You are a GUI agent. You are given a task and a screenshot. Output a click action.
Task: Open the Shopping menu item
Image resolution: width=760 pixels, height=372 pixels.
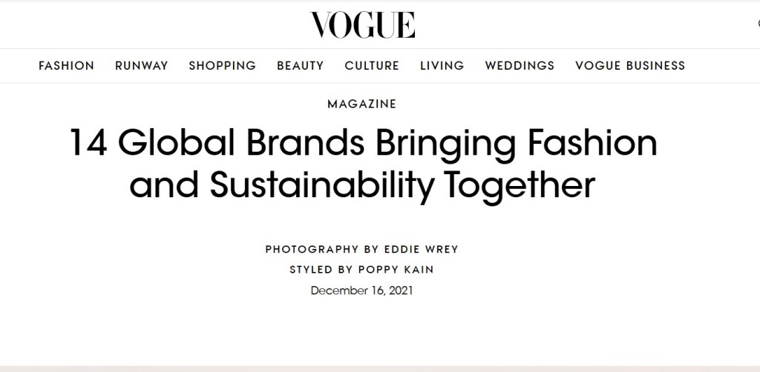click(x=222, y=65)
